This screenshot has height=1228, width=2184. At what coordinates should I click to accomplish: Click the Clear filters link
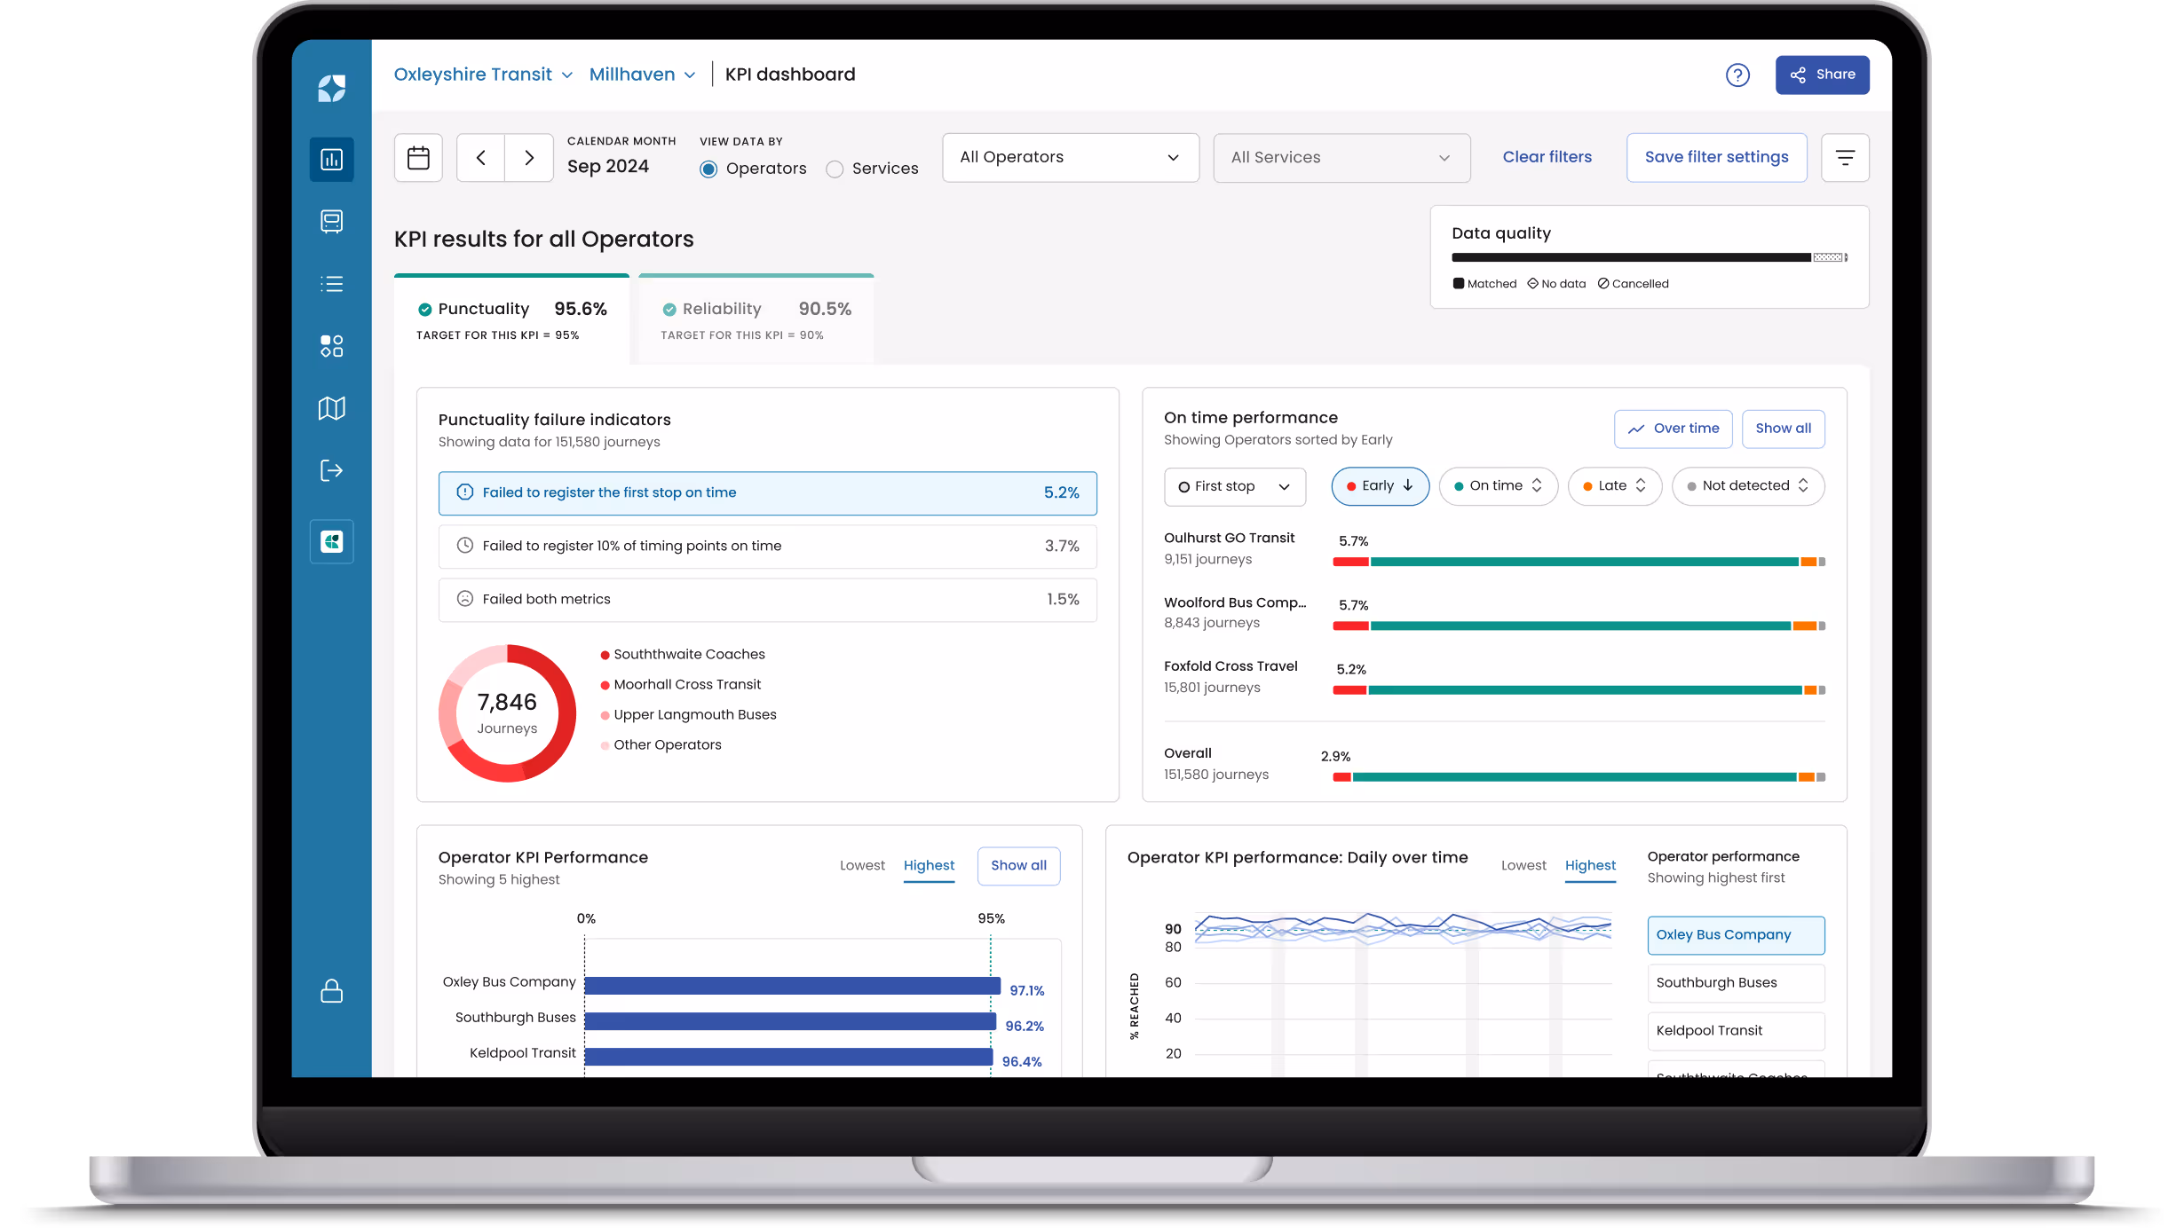[1547, 157]
